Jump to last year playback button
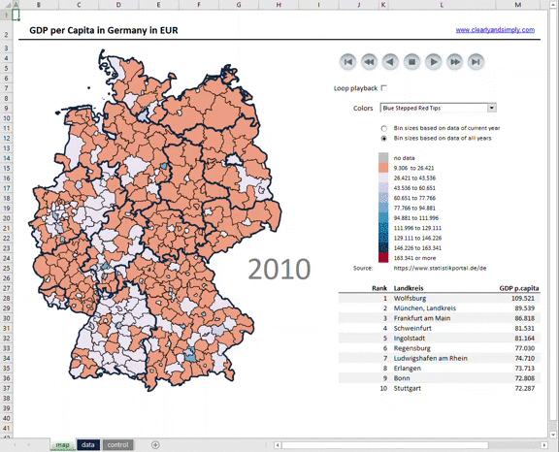This screenshot has width=559, height=452. click(476, 62)
